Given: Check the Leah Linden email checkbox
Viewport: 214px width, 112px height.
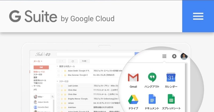Looking at the screenshot, I should pyautogui.click(x=59, y=86).
